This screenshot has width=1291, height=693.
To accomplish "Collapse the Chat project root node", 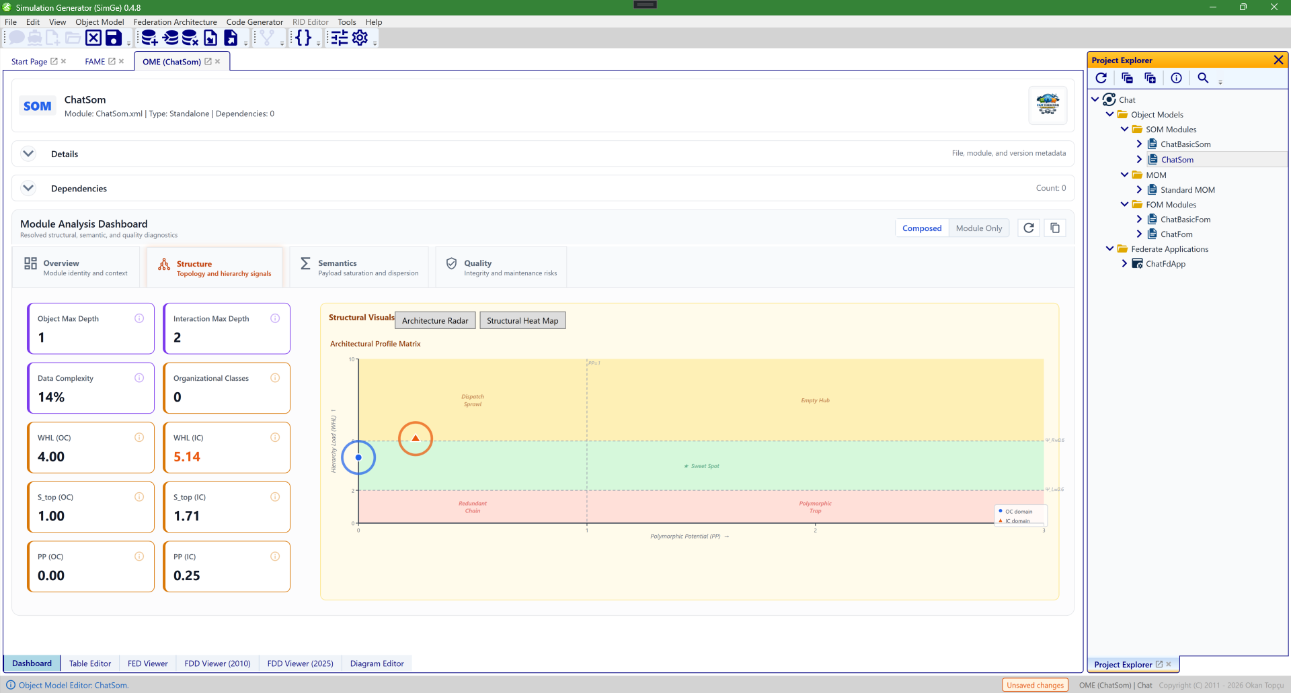I will (x=1095, y=99).
